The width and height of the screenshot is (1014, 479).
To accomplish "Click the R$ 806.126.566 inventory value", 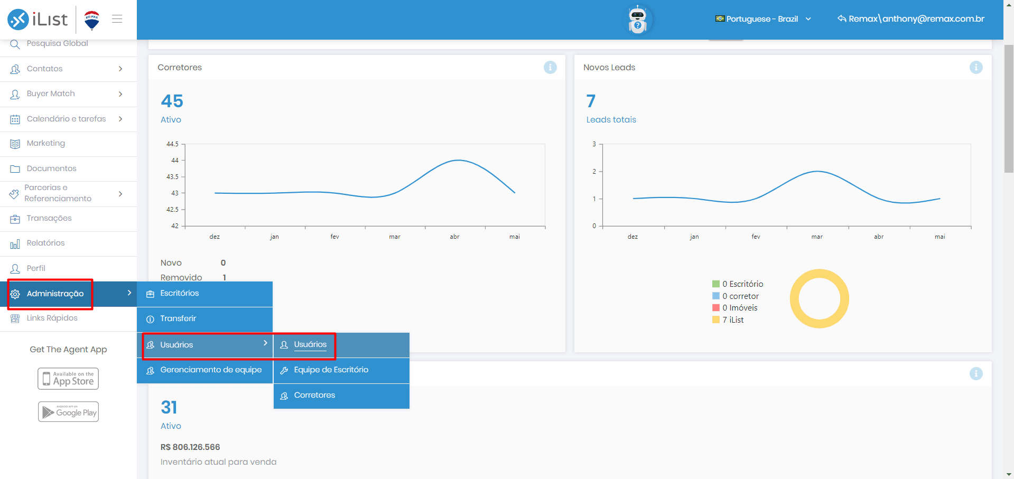I will 190,447.
